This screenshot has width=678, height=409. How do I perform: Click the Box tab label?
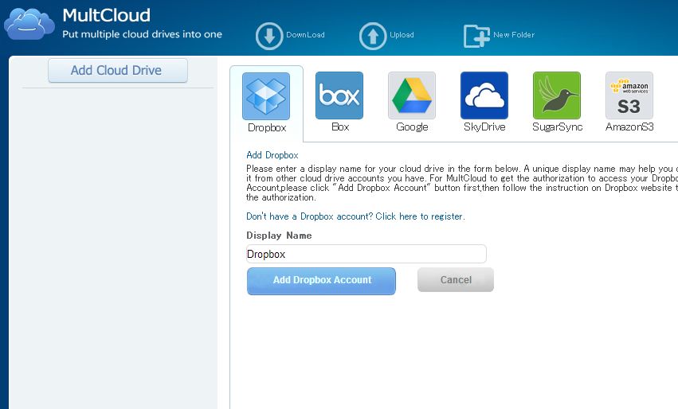coord(340,127)
